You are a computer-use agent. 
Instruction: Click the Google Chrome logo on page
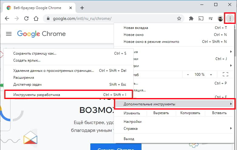[x=42, y=34]
